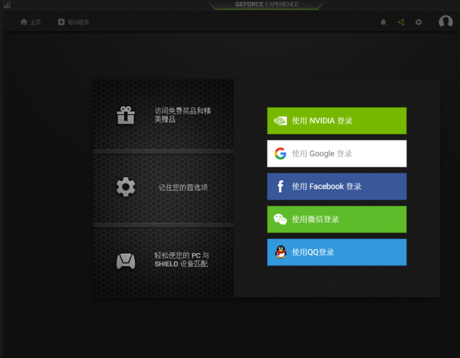
Task: Click the WeChat chat bubbles logo
Action: pos(280,219)
